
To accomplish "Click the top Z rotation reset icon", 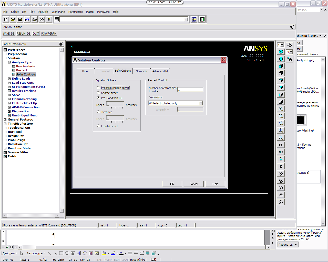I will click(290, 45).
